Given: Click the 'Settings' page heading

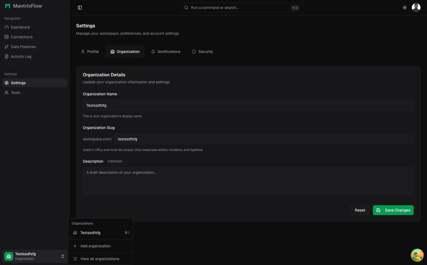Looking at the screenshot, I should 86,26.
